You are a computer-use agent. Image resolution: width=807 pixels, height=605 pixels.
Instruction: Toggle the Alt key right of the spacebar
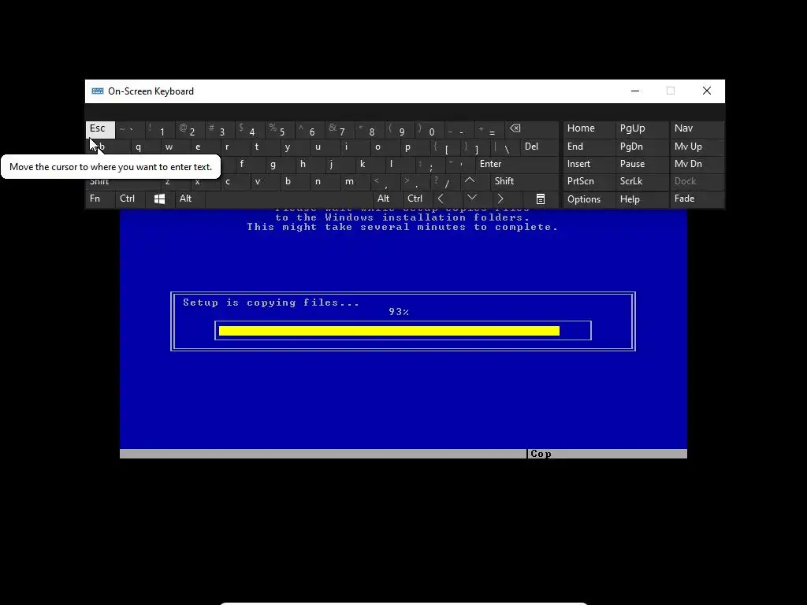tap(387, 199)
